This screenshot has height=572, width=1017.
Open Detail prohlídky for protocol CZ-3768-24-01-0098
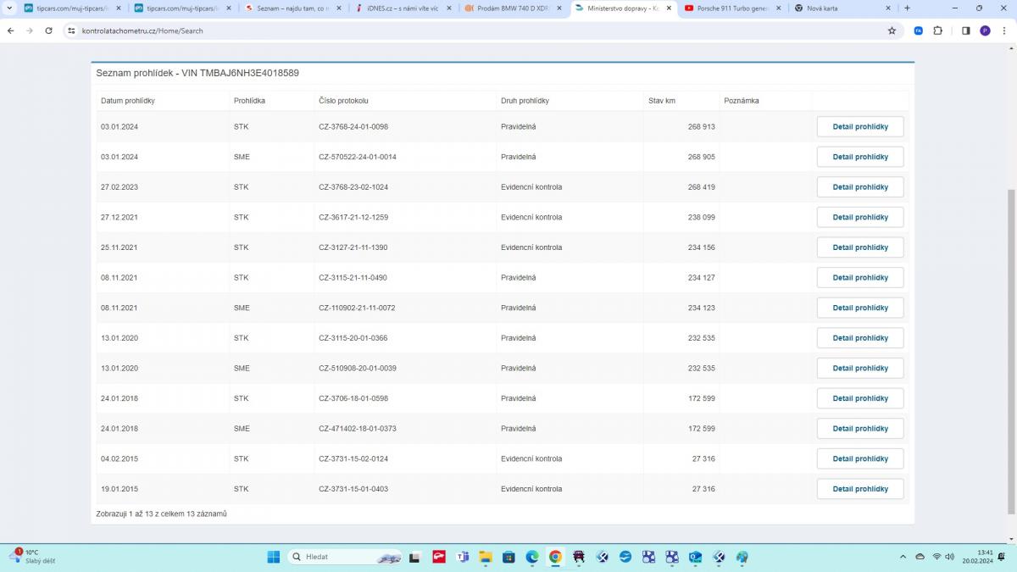[859, 127]
